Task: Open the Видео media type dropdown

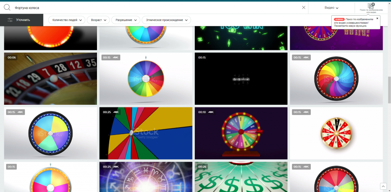Action: click(x=331, y=8)
